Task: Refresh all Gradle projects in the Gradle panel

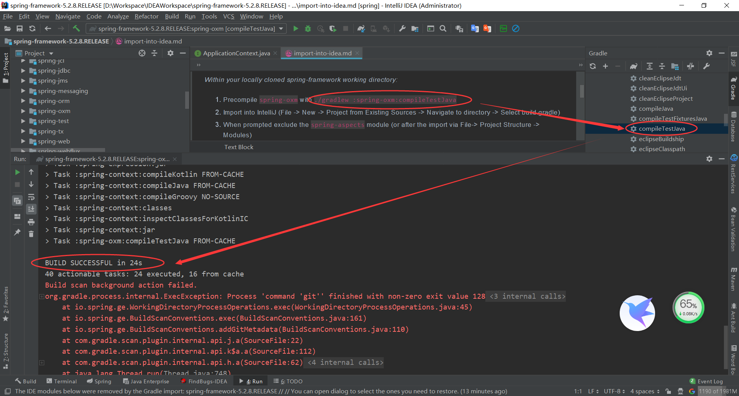Action: click(593, 66)
